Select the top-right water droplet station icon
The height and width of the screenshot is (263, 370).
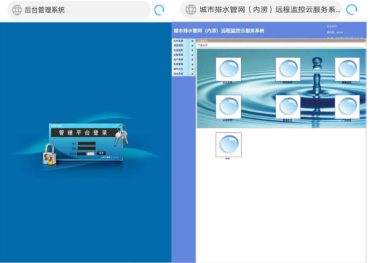tap(347, 69)
